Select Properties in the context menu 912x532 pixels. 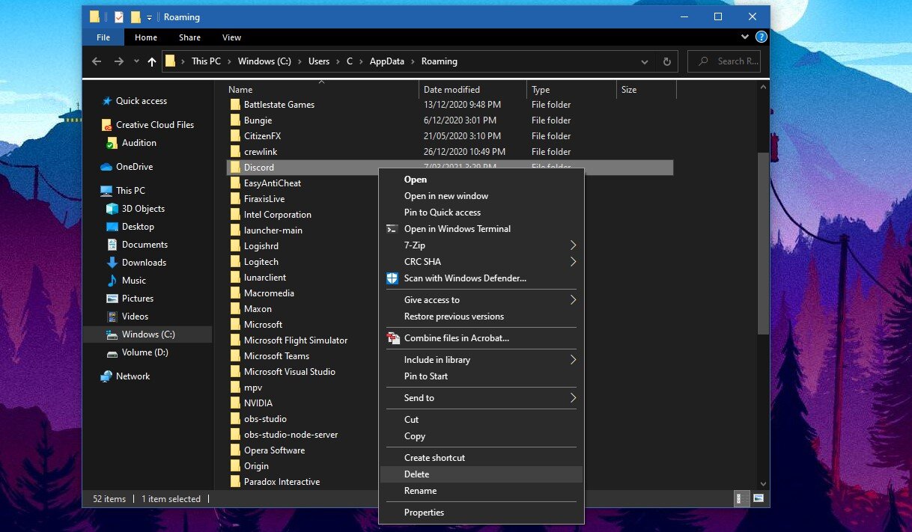click(x=424, y=513)
